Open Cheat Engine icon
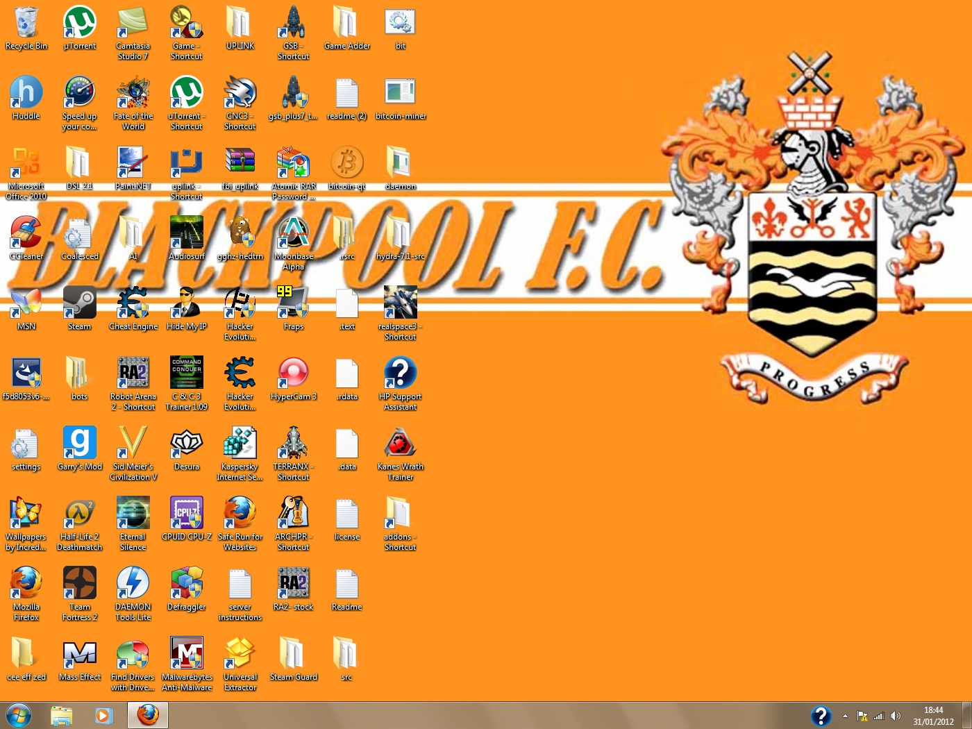Image resolution: width=972 pixels, height=729 pixels. [x=133, y=309]
